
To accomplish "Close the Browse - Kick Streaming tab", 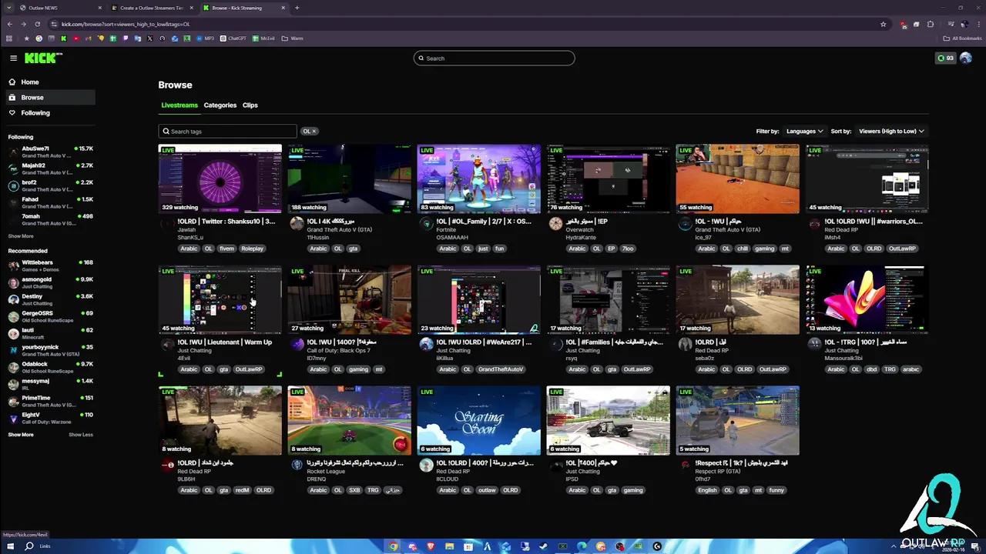I will pyautogui.click(x=283, y=8).
